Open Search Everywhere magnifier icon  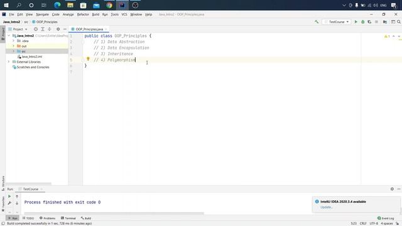pyautogui.click(x=399, y=22)
